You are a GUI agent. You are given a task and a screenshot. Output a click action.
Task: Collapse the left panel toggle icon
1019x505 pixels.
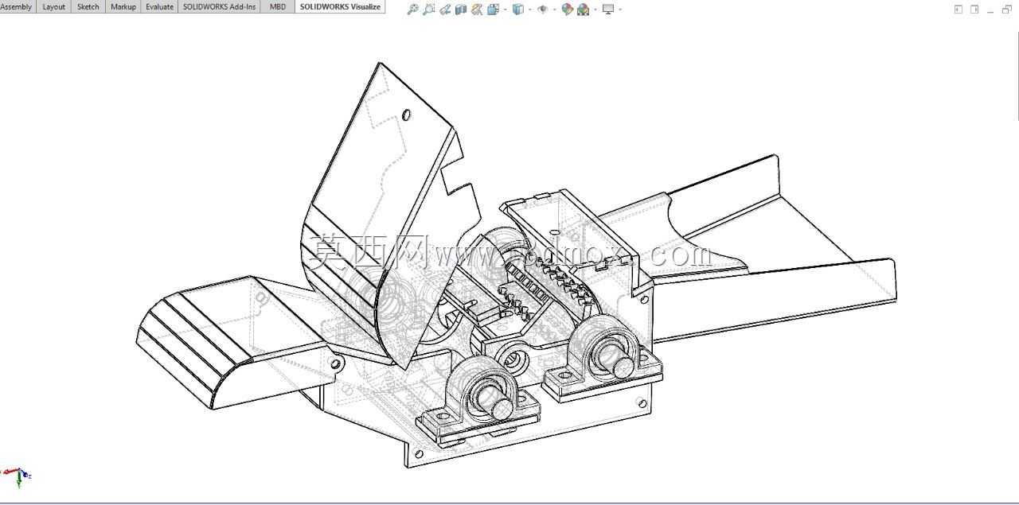[958, 10]
